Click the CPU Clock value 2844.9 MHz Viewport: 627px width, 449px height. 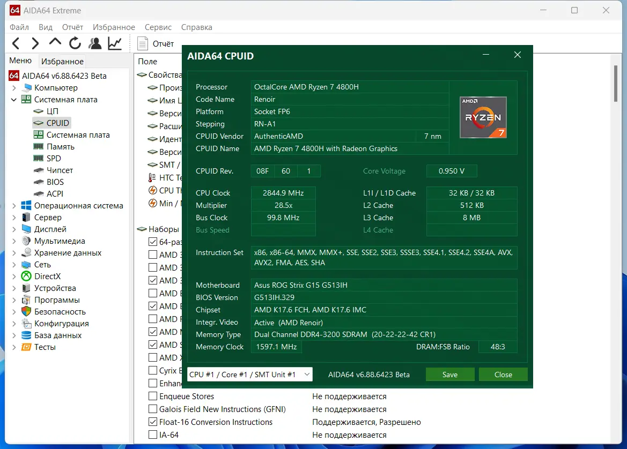[283, 193]
